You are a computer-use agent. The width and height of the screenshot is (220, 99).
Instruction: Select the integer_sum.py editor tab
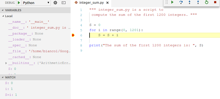(91, 3)
